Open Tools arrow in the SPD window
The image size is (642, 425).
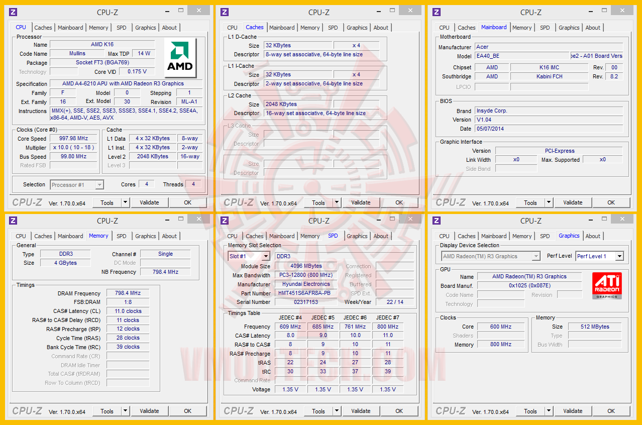pos(337,411)
